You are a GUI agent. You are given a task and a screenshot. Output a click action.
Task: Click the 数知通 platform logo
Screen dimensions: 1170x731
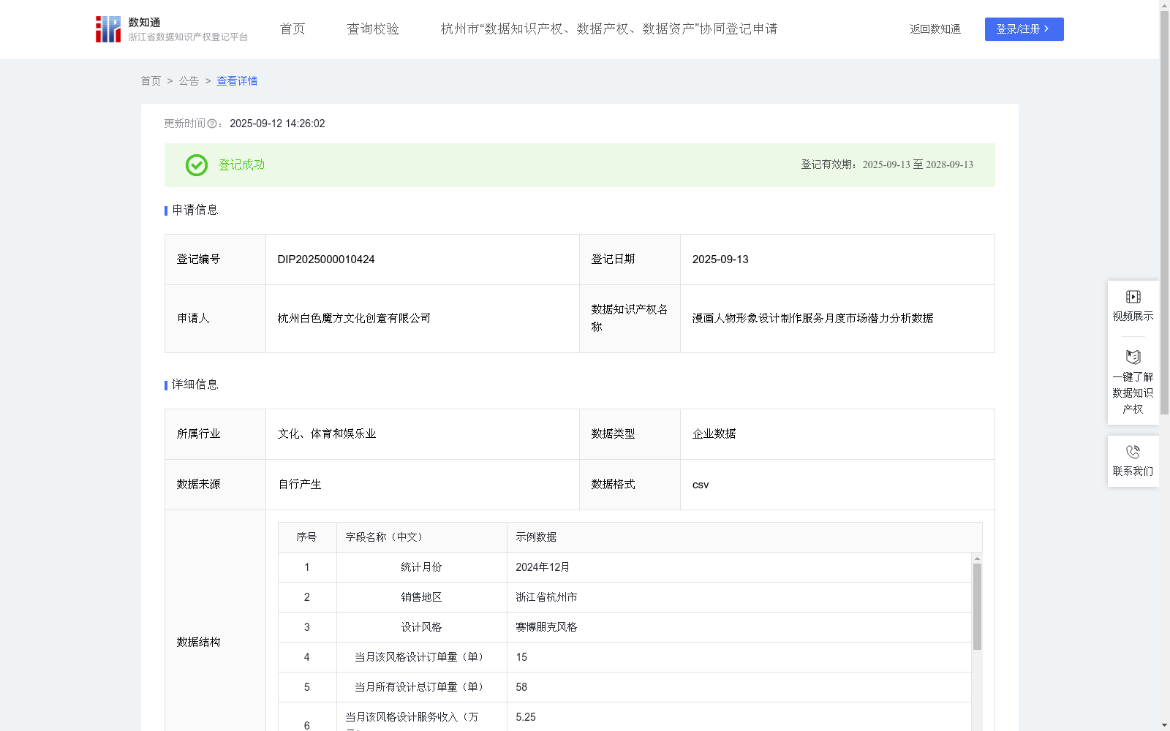pyautogui.click(x=172, y=29)
